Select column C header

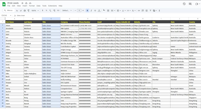pos(51,19)
